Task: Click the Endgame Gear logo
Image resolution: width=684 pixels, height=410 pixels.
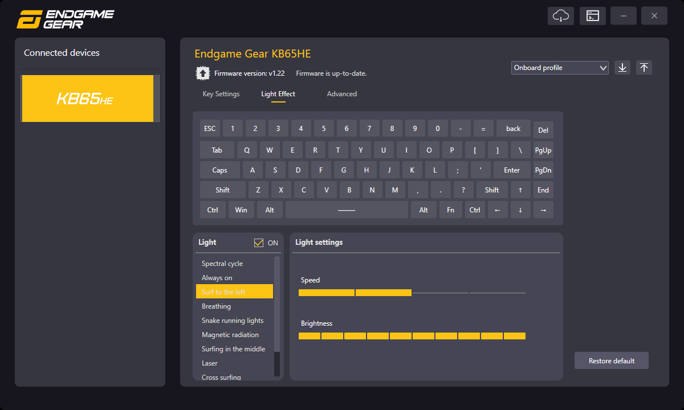Action: pos(66,18)
